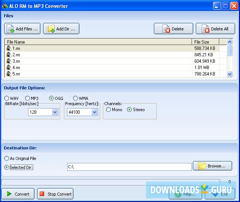Select the 5.rm file row

coord(116,74)
